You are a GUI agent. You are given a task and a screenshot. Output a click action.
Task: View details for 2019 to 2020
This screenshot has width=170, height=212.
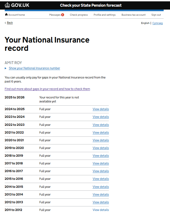101,148
